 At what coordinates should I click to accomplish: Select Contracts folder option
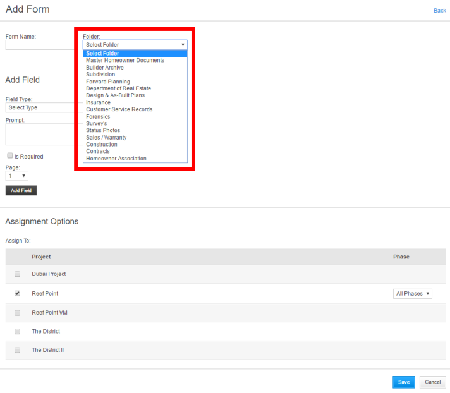[x=135, y=151]
